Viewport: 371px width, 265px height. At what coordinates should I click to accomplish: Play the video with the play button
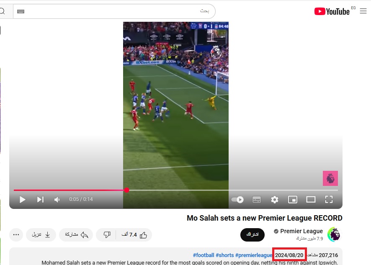pyautogui.click(x=23, y=200)
